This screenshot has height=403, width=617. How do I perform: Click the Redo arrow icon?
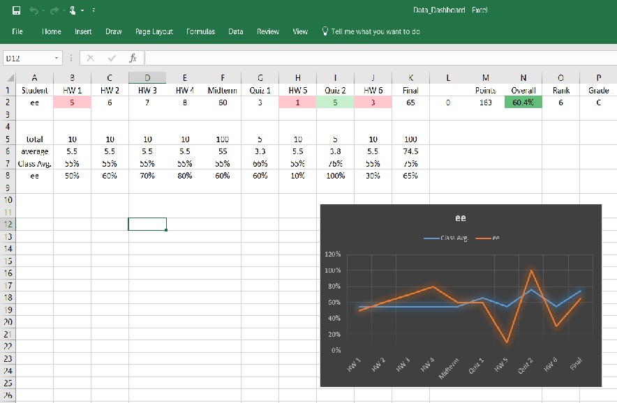pos(54,10)
